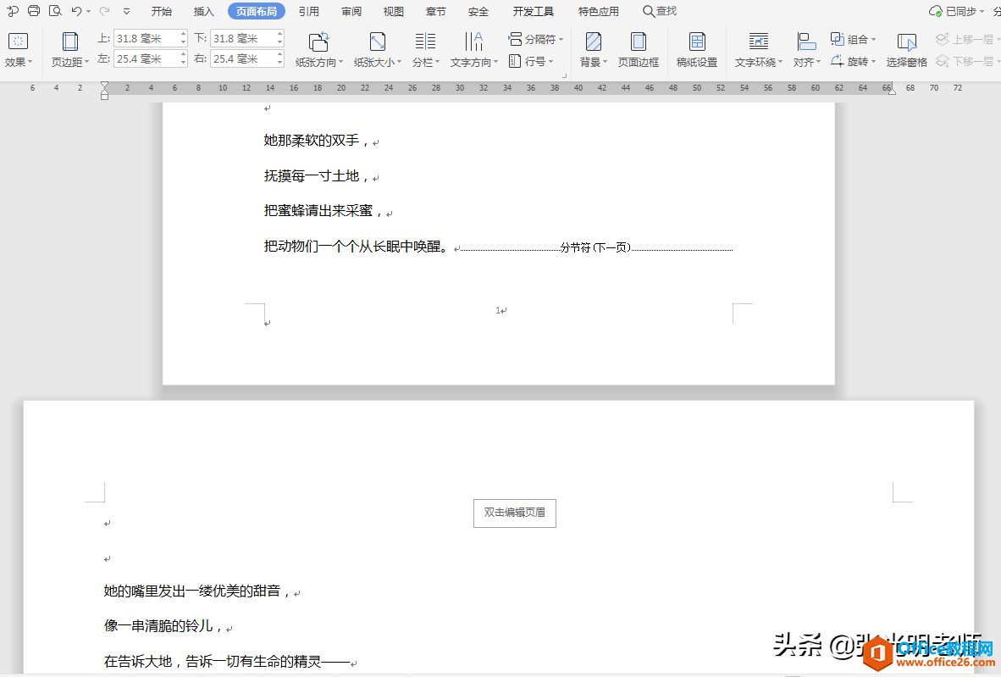Open the 特色应用 tab

coord(598,12)
